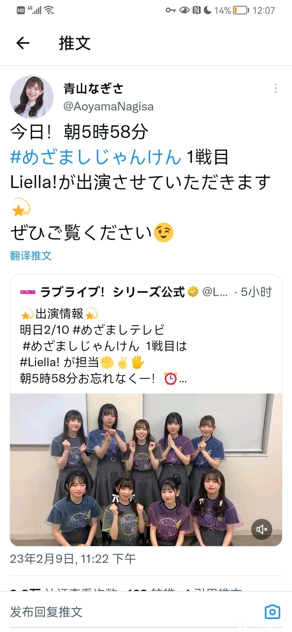
Task: Tap the Wi-Fi status icon
Action: tap(49, 10)
